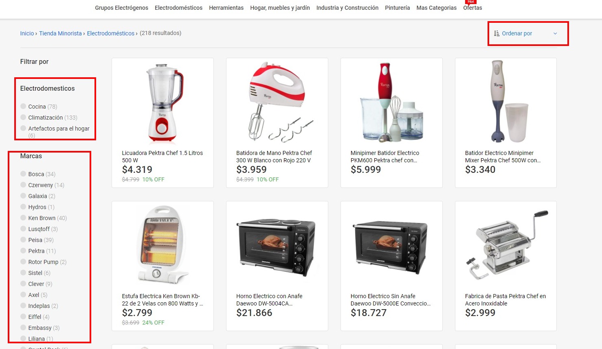Image resolution: width=602 pixels, height=349 pixels.
Task: Click the Horno Electrico con Anafe title
Action: coord(269,300)
